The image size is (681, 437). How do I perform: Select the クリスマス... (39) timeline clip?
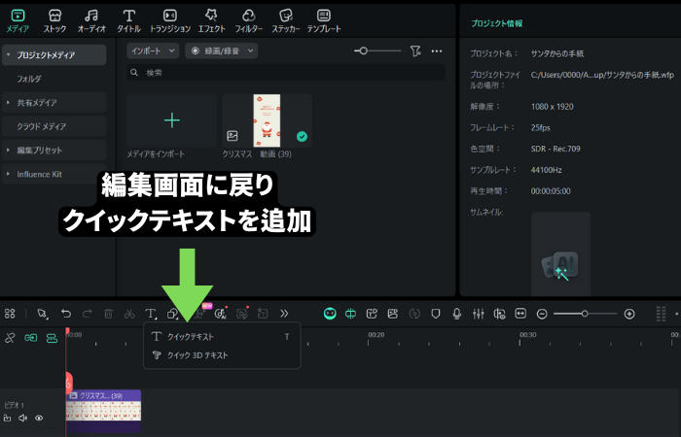coord(103,411)
